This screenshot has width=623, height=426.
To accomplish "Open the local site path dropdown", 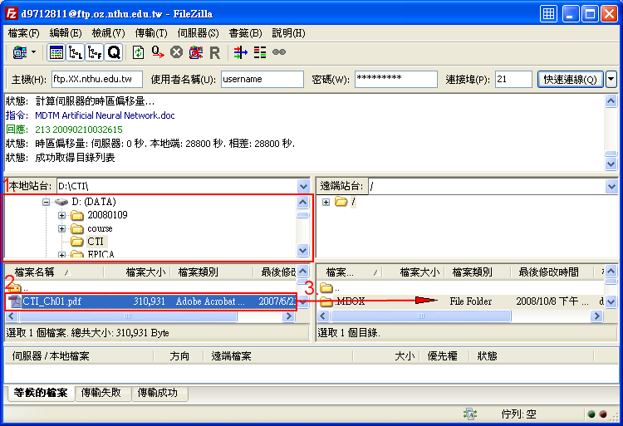I will point(303,187).
